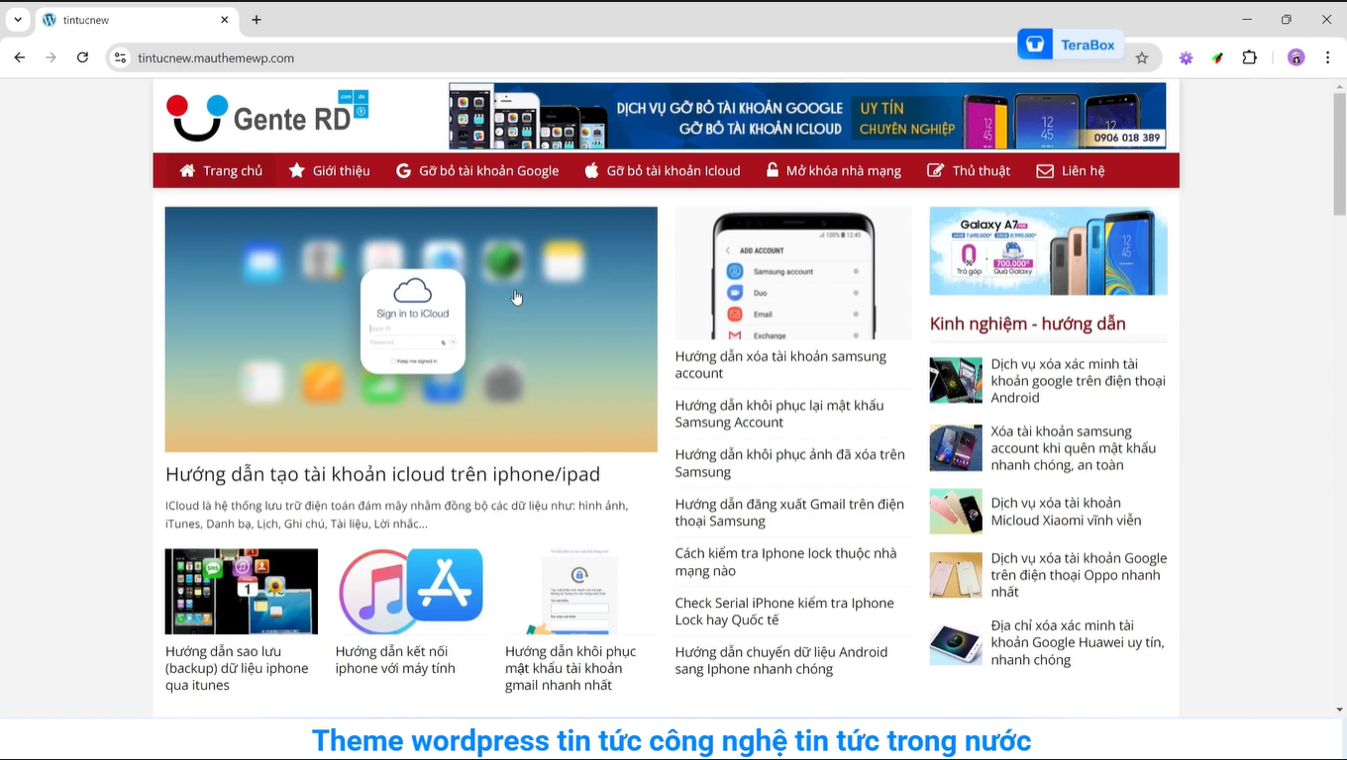Open Hướng dẫn khôi phục mật khẩu tài khoản gmail
The width and height of the screenshot is (1347, 760).
tap(570, 668)
